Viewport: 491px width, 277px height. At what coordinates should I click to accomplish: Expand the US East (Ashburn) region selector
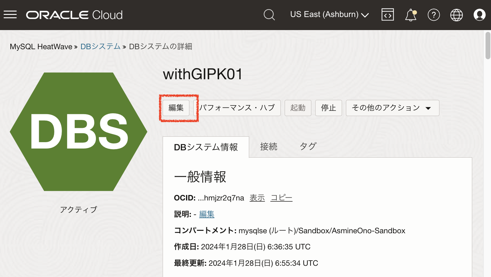pos(330,15)
